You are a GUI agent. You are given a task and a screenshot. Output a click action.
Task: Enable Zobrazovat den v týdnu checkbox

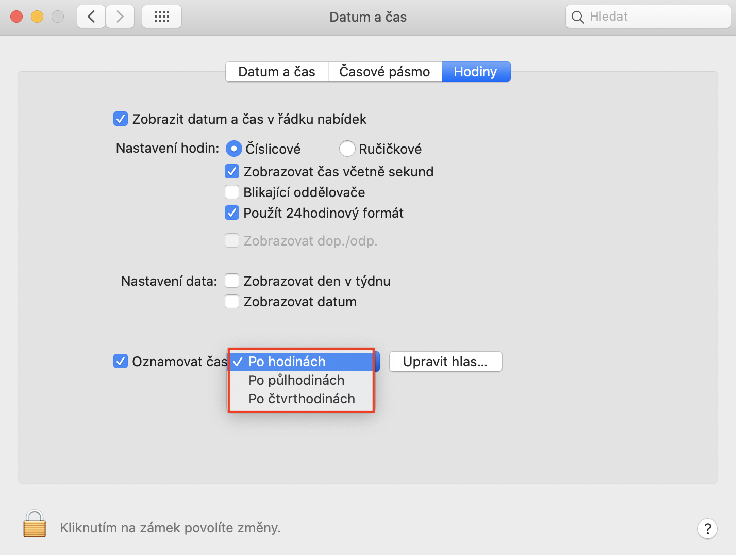[232, 281]
